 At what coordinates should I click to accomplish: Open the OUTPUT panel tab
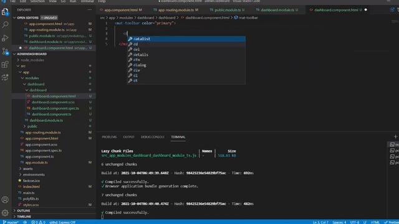[x=128, y=137]
